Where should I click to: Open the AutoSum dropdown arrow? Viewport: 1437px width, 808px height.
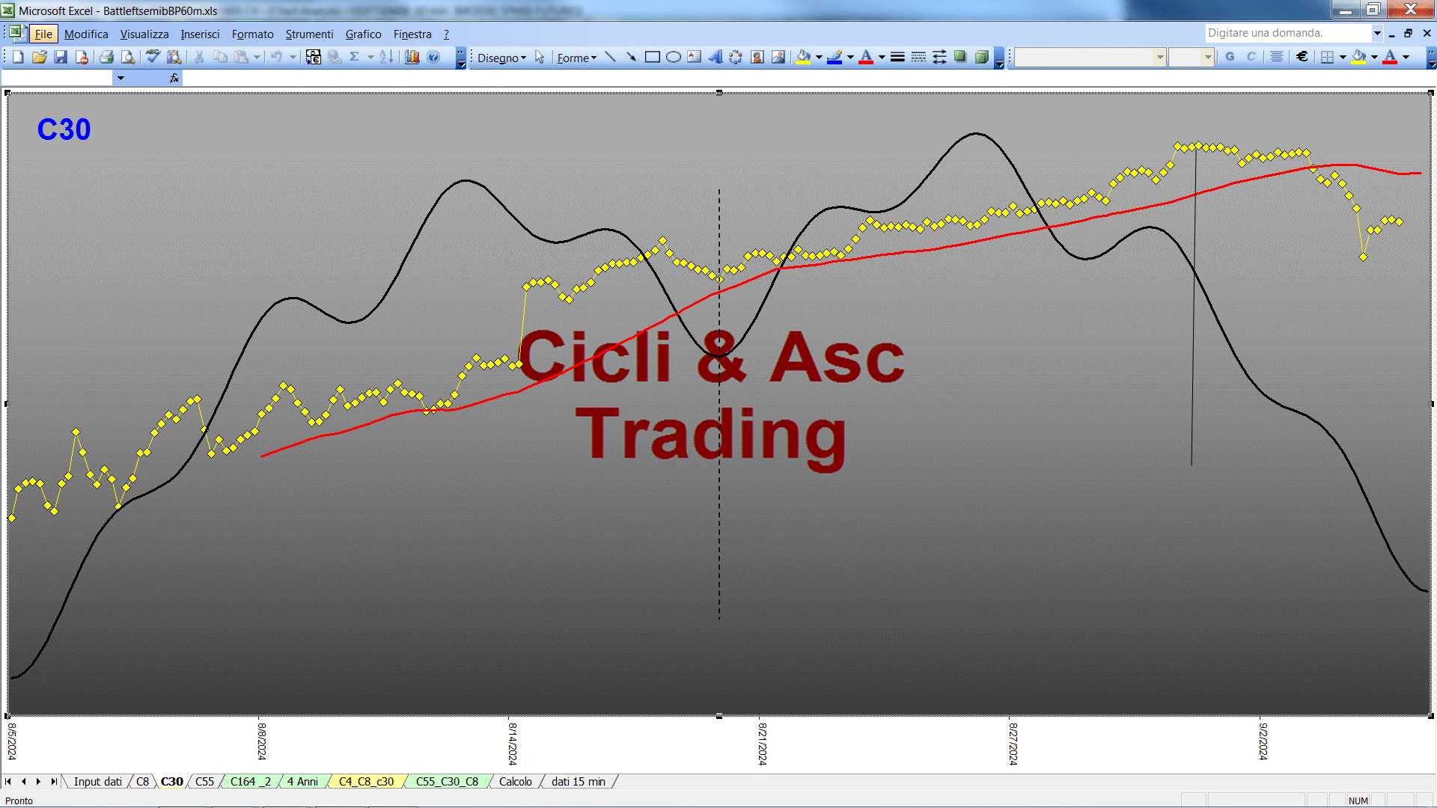tap(370, 58)
